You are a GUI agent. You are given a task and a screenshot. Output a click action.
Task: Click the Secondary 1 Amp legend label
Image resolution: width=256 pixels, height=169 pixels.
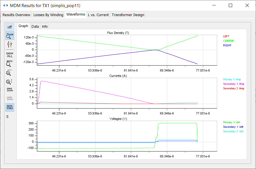pyautogui.click(x=233, y=84)
